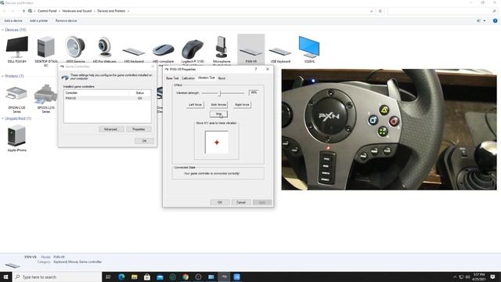Click the help question mark in PXN-V9 Properties
This screenshot has width=501, height=282.
pyautogui.click(x=256, y=69)
